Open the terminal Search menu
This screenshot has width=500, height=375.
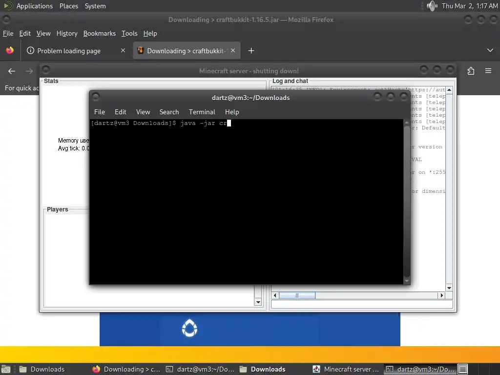pos(169,112)
